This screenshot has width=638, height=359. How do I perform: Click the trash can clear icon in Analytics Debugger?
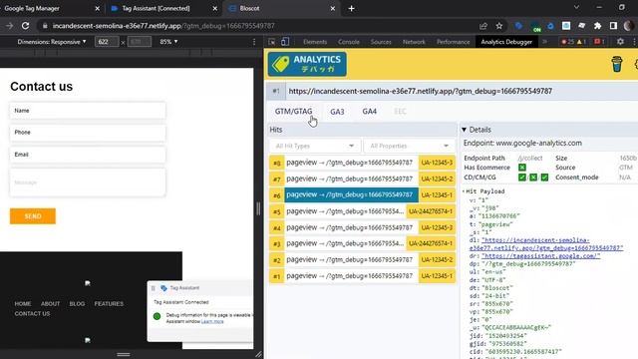[617, 64]
